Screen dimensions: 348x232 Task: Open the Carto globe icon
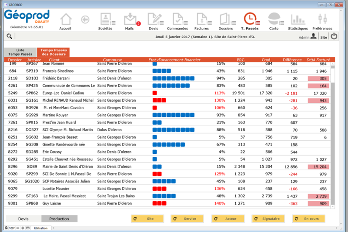274,20
